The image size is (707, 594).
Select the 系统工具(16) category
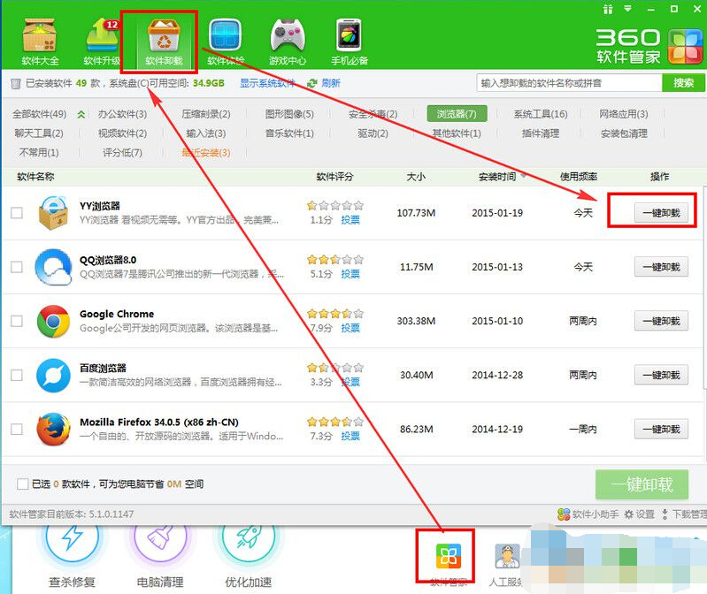click(x=541, y=114)
